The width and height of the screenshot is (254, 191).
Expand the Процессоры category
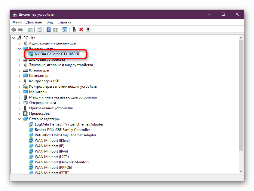point(20,114)
